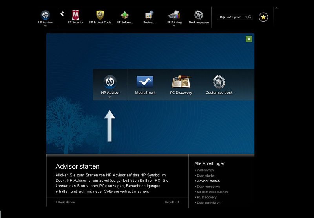Click the 'Alle Anleitungen' heading
Image resolution: width=314 pixels, height=218 pixels.
point(210,163)
